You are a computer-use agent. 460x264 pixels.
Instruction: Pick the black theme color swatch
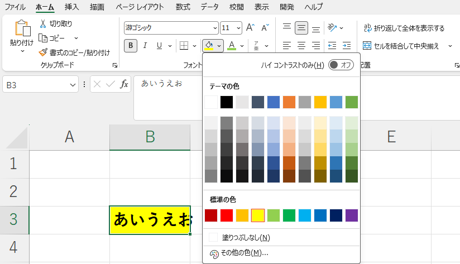[x=227, y=102]
